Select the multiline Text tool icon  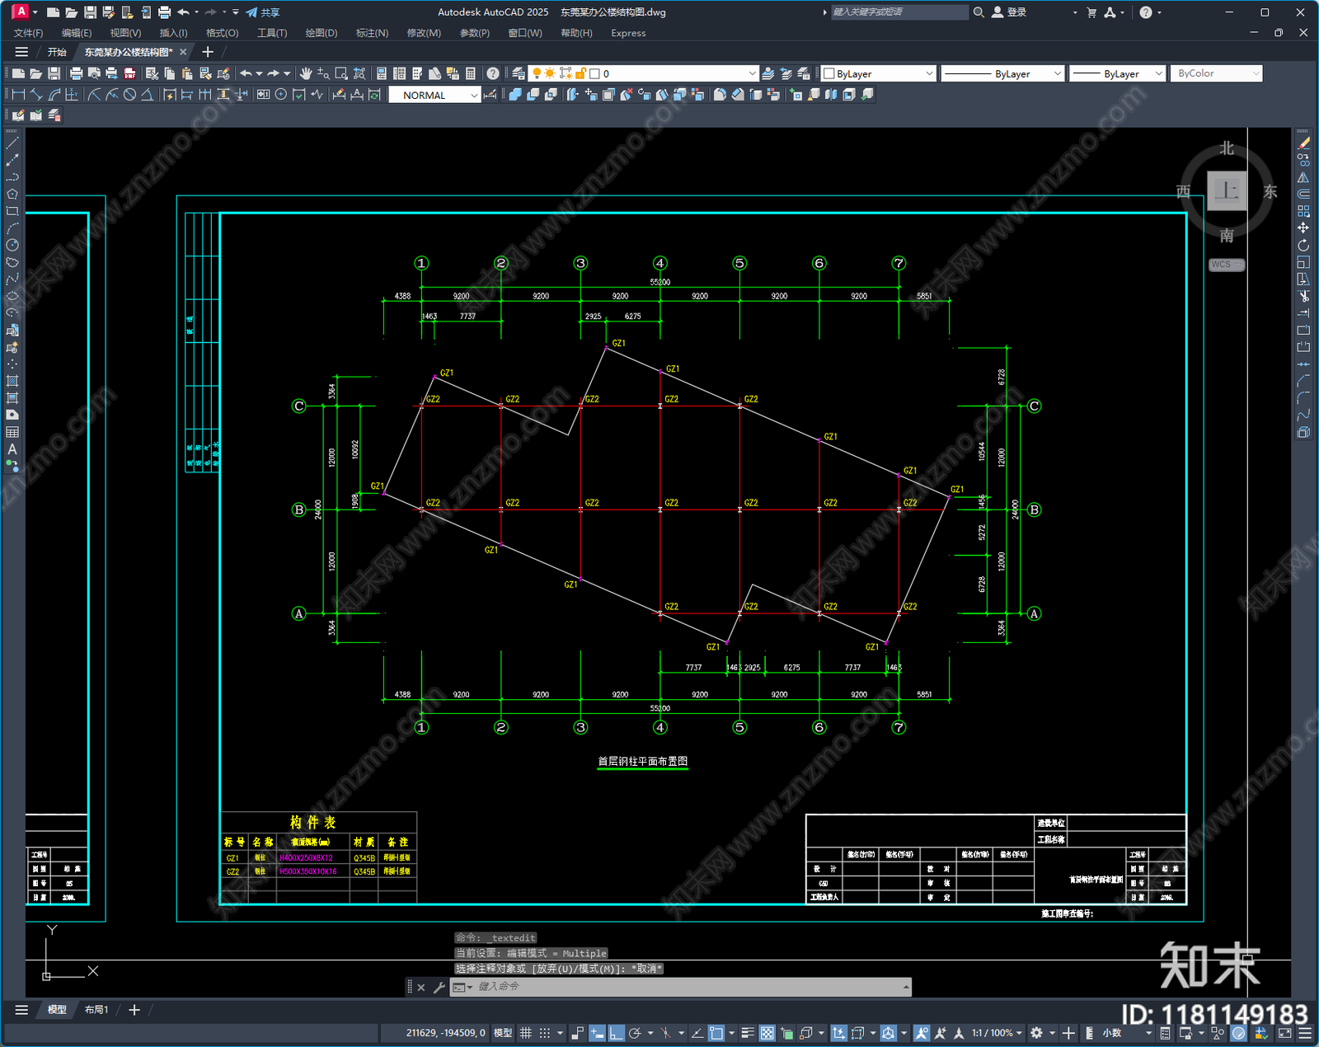click(x=12, y=449)
